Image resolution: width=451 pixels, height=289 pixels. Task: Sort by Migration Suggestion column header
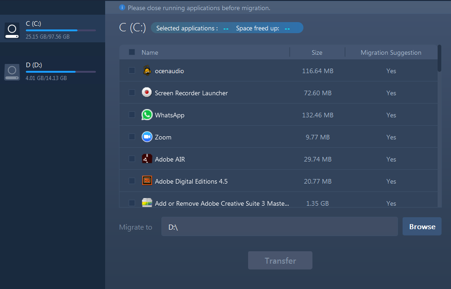[x=391, y=52]
